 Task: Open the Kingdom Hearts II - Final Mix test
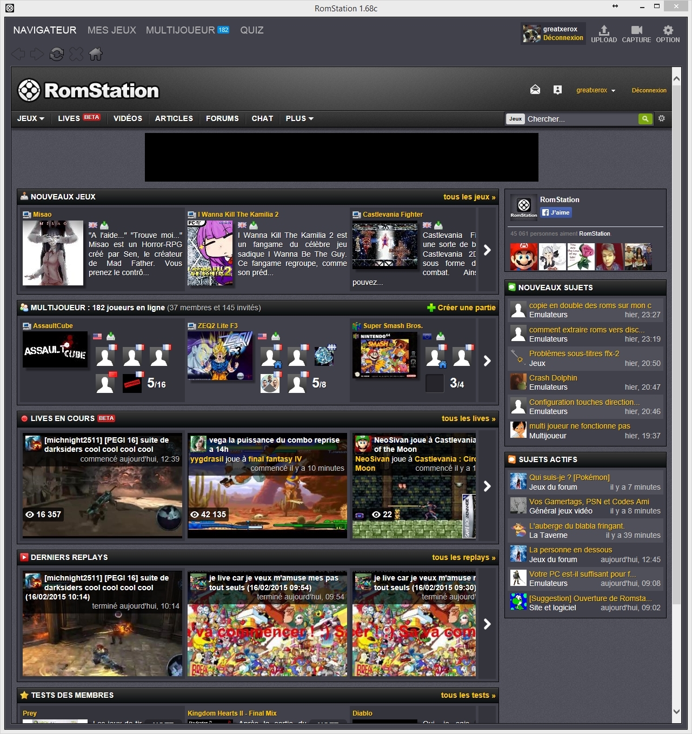click(232, 713)
